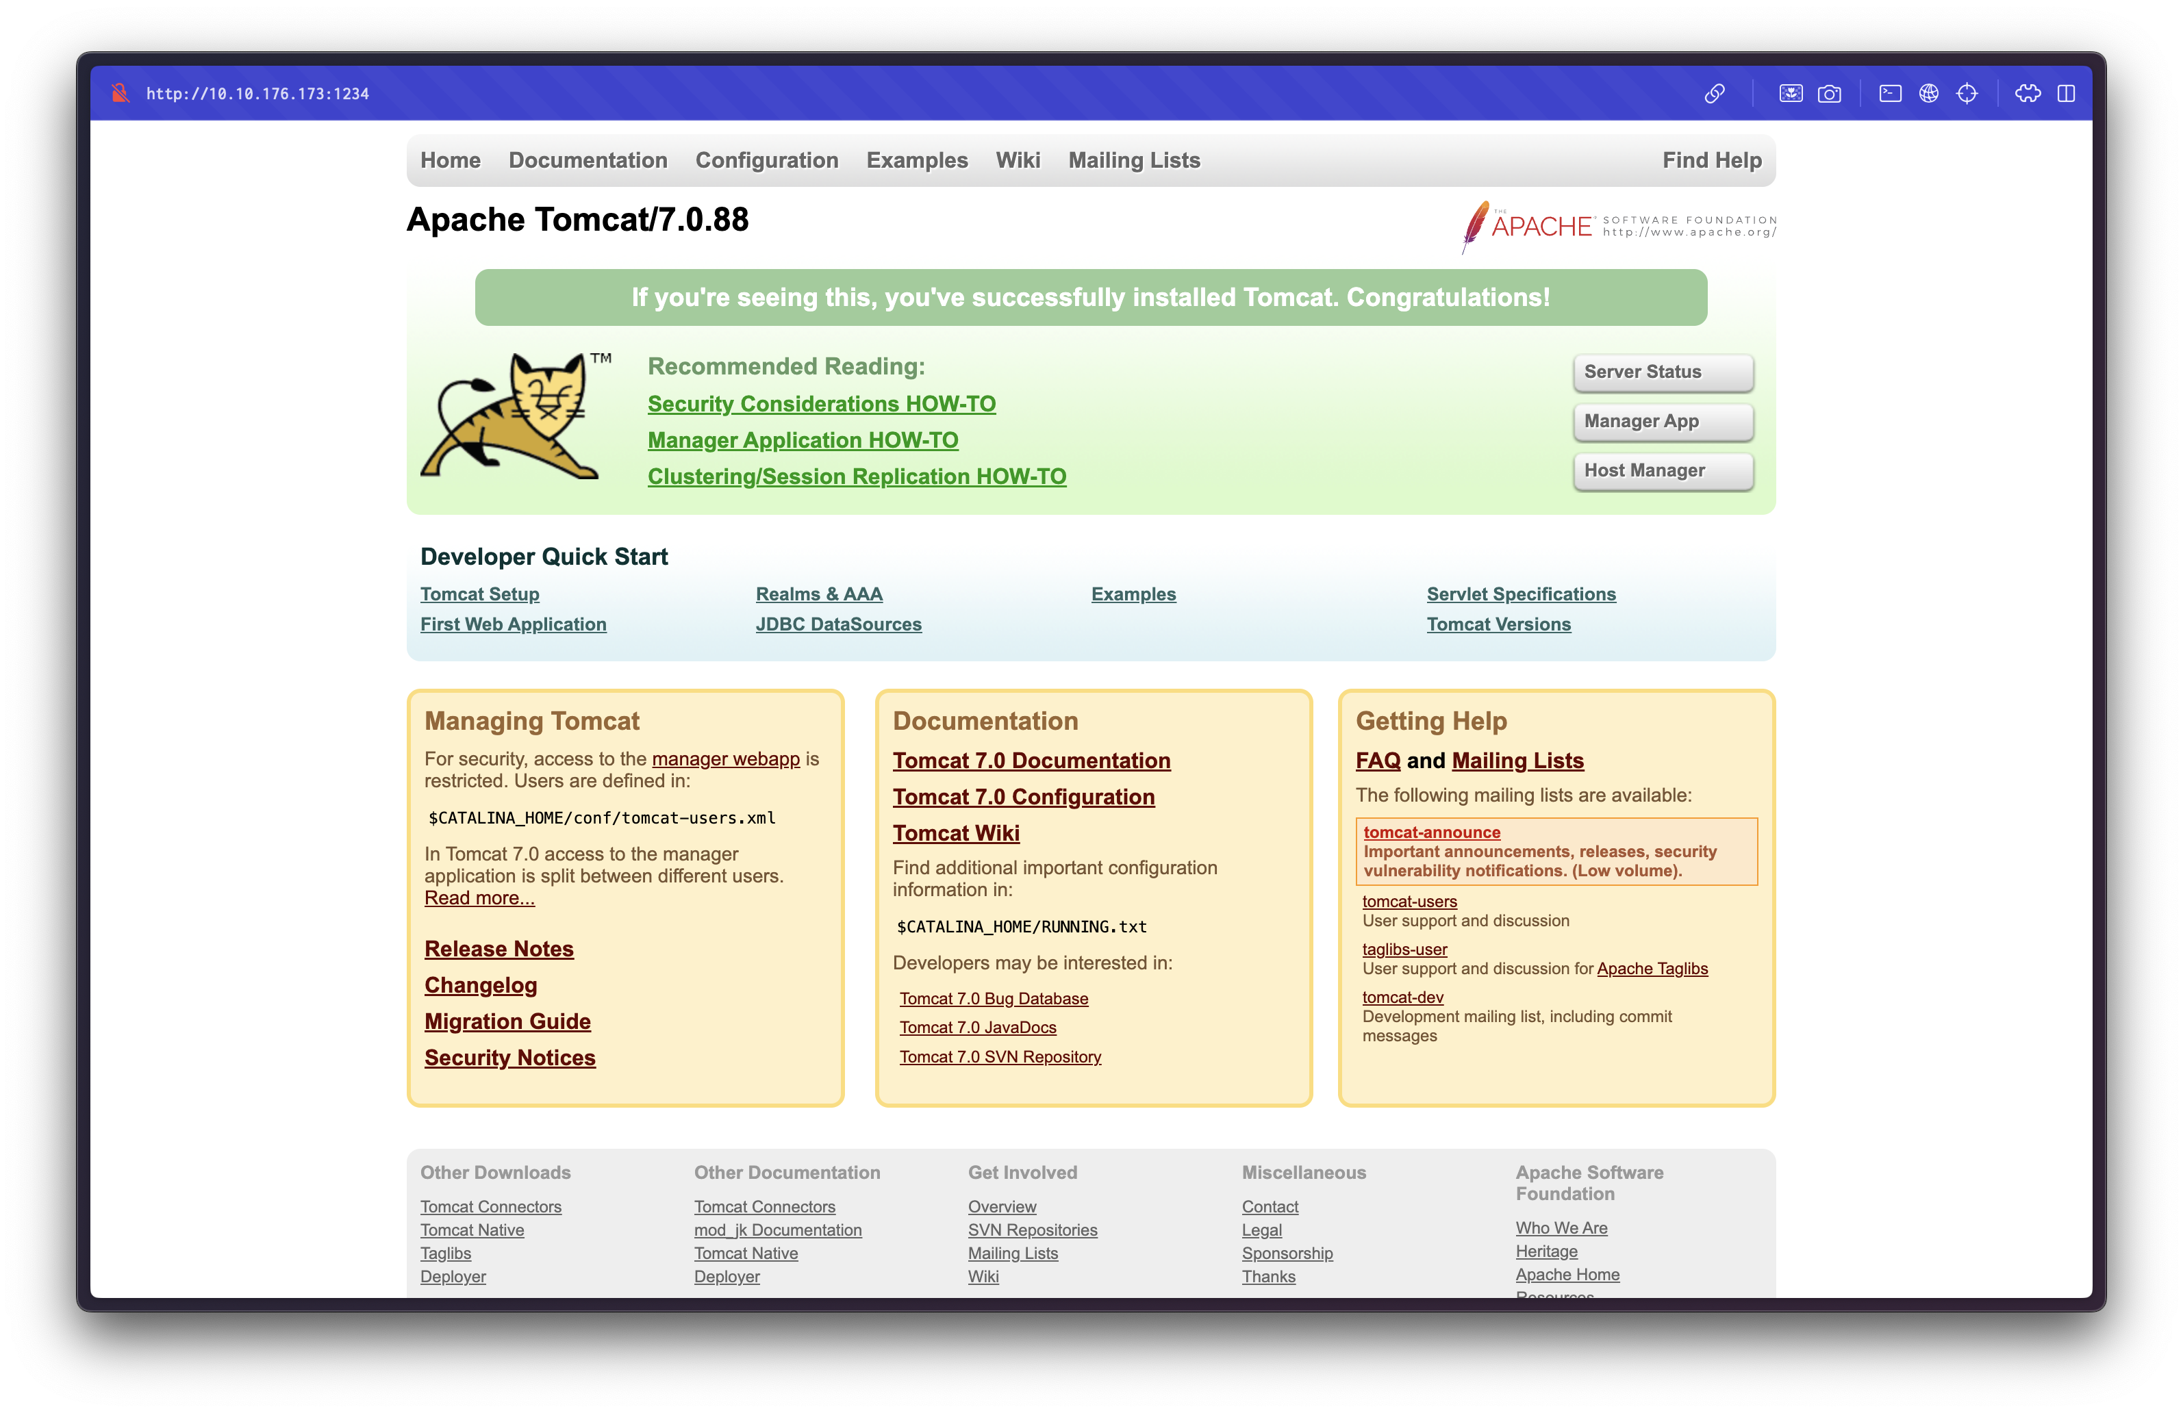Open Tomcat 7.0 SVN Repository link
Screen dimensions: 2183x1413
pos(1000,1057)
